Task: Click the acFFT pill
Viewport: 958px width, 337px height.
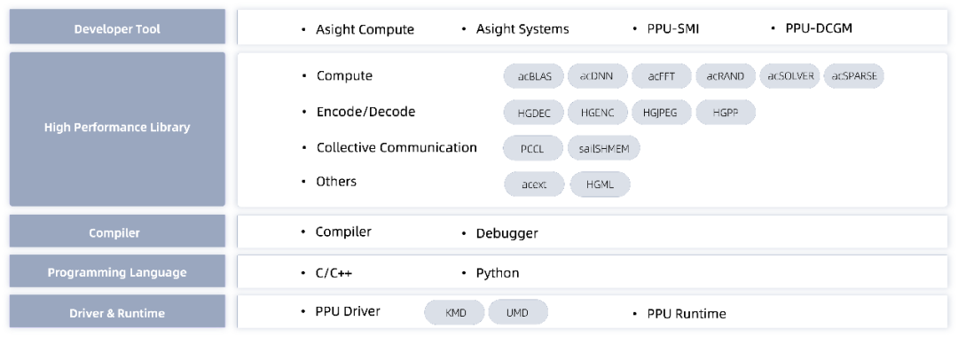Action: pyautogui.click(x=662, y=76)
